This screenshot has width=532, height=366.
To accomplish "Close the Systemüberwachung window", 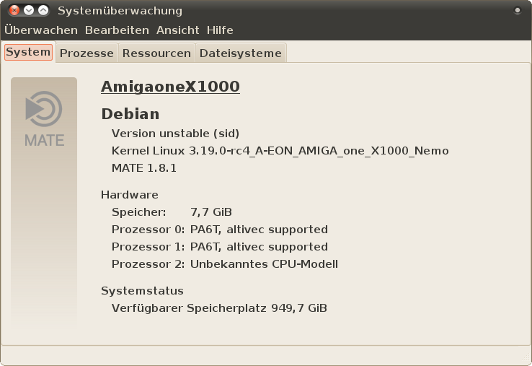I will click(x=14, y=11).
